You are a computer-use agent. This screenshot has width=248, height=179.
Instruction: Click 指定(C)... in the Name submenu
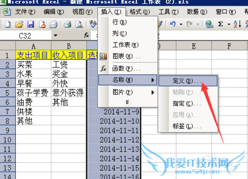click(x=188, y=103)
